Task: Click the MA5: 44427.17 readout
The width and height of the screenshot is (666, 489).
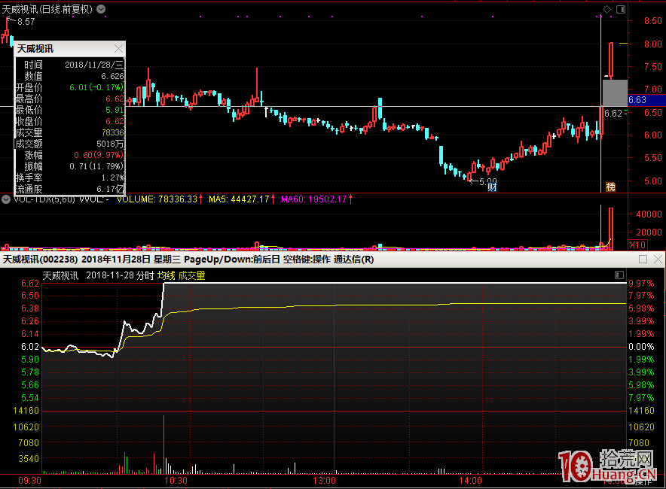Action: [x=242, y=199]
